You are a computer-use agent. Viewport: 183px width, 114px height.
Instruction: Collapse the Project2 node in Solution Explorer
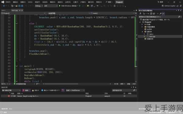coord(140,22)
